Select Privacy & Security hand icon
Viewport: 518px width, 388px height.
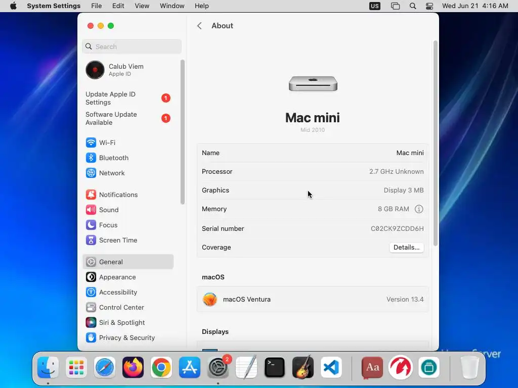click(91, 338)
